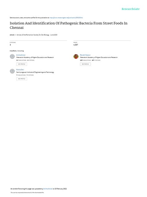Click Meenakshi Academy affiliation under Revathi Kasturi
This screenshot has width=147, height=197.
click(99, 57)
